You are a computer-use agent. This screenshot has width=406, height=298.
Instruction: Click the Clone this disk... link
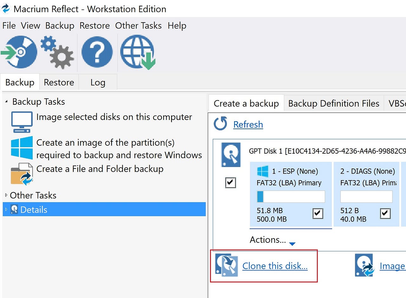point(275,266)
